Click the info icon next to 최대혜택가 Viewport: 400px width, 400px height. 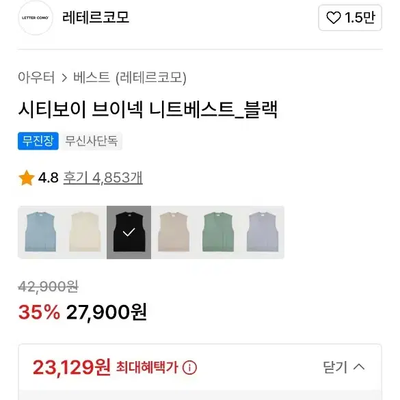click(x=189, y=368)
